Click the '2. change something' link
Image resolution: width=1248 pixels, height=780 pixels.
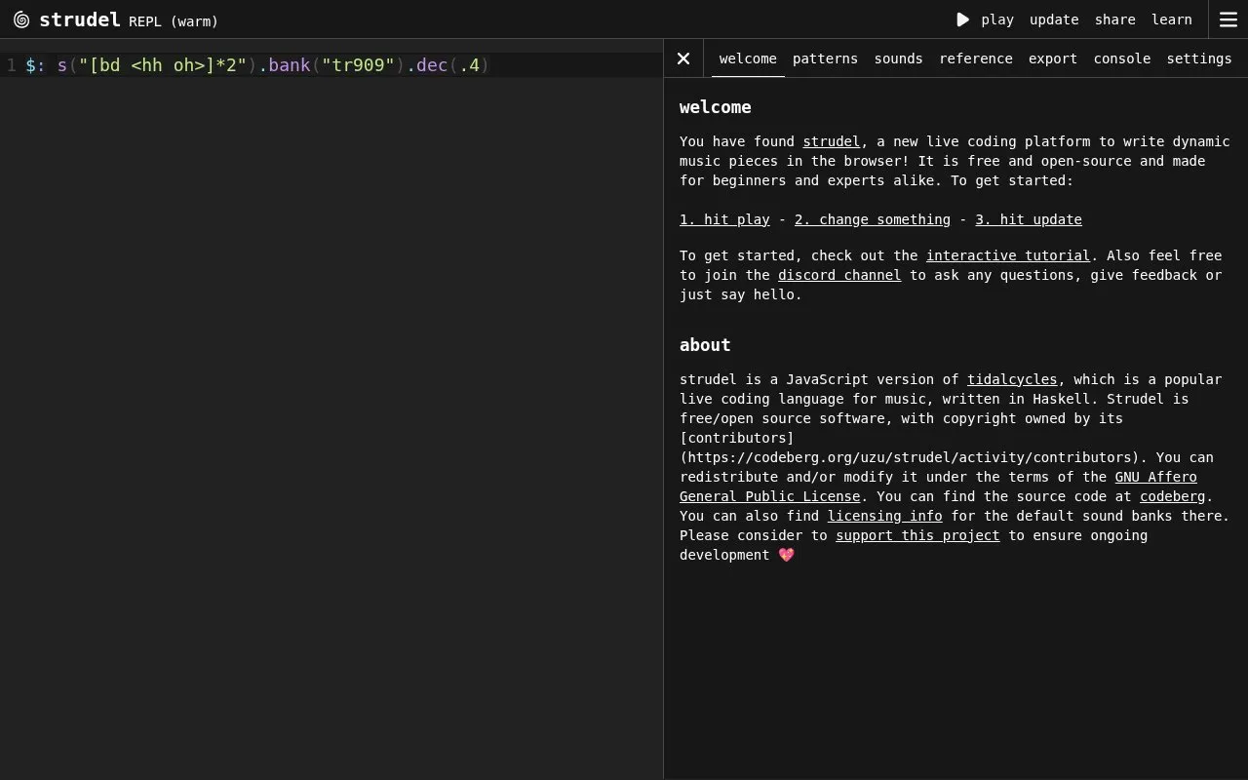coord(873,219)
